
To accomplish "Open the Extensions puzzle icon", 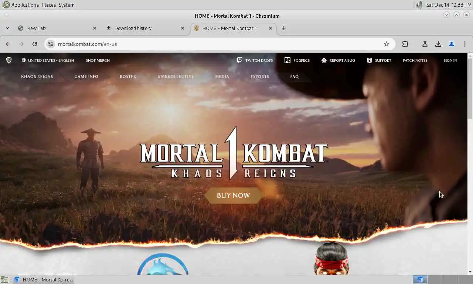I will tap(405, 44).
